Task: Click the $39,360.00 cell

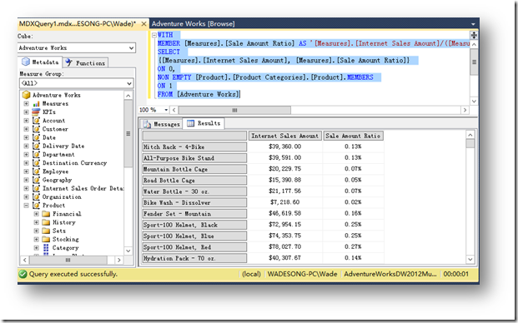Action: pos(285,147)
